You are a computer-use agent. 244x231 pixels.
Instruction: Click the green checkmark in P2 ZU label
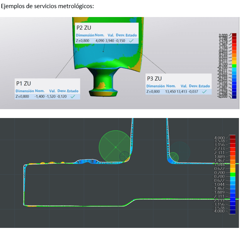[x=132, y=40]
